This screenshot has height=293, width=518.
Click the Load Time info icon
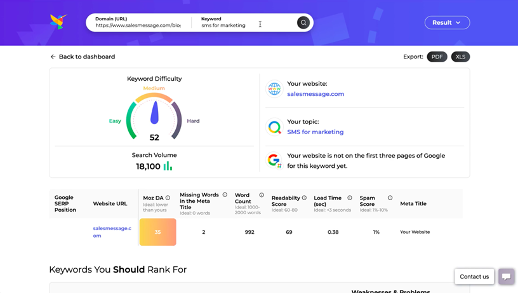tap(350, 198)
